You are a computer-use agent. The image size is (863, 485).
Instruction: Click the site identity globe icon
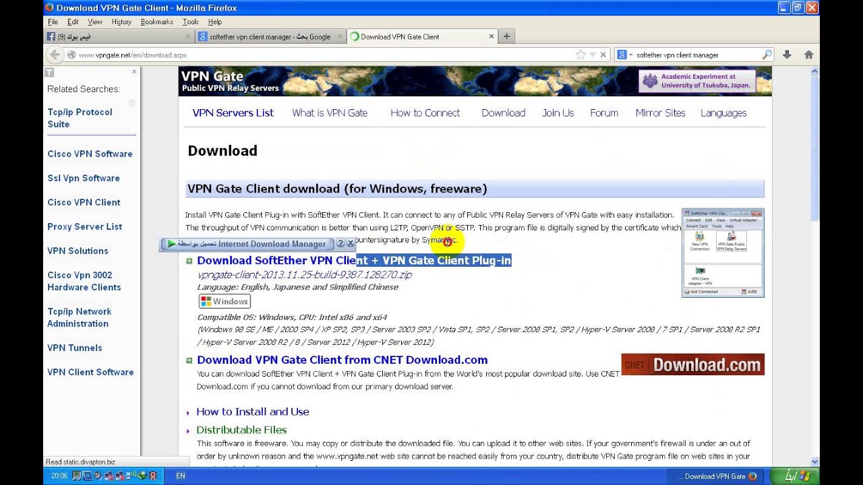(x=72, y=55)
